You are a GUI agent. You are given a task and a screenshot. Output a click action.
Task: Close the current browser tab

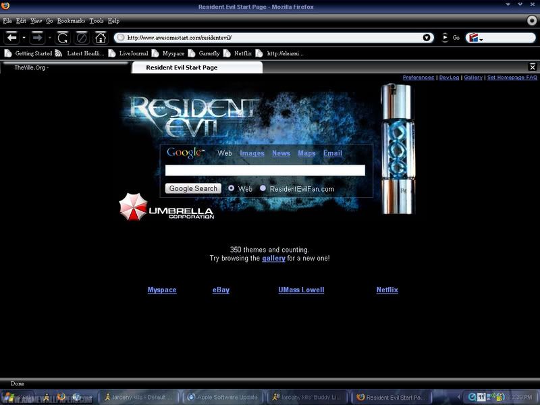point(532,67)
